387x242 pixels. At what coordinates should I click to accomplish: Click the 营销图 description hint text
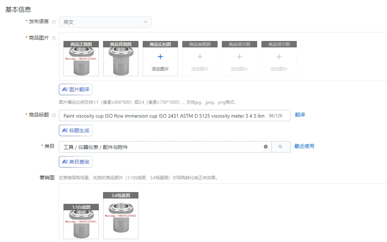(x=138, y=178)
